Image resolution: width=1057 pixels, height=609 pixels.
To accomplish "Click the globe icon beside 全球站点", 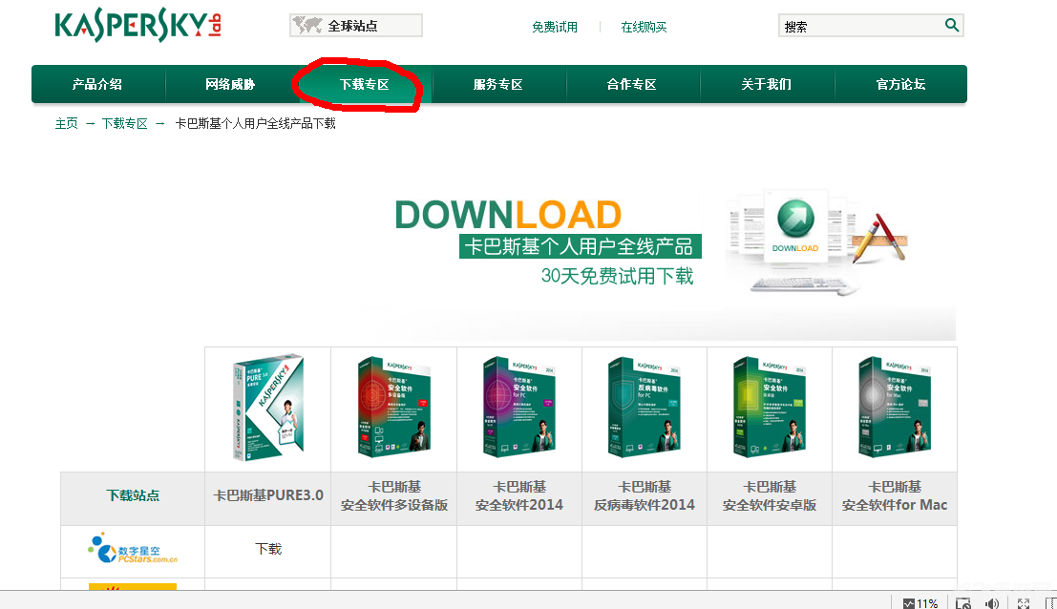I will [307, 25].
